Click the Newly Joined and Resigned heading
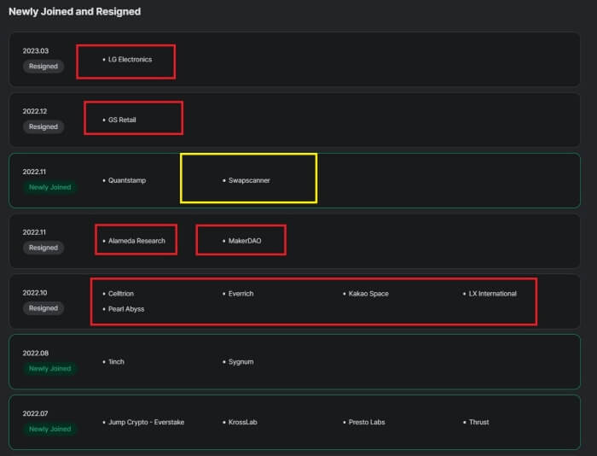 tap(75, 11)
